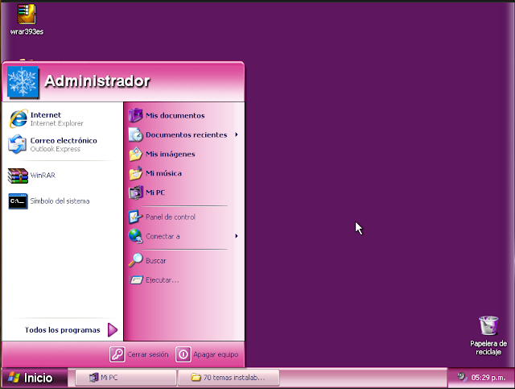The width and height of the screenshot is (515, 389).
Task: Click the WinRAR label text
Action: 43,176
